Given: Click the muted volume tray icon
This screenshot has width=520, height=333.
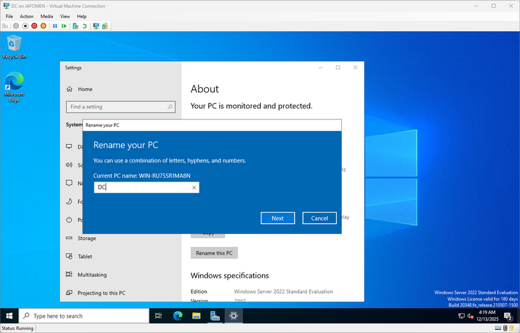Looking at the screenshot, I should (x=470, y=315).
